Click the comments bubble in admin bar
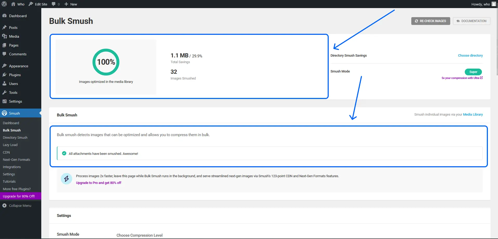Image resolution: width=498 pixels, height=239 pixels. point(56,4)
